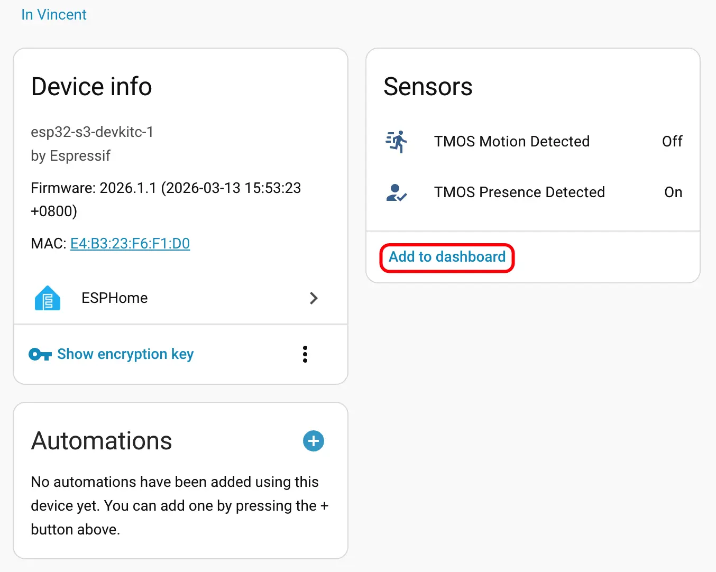Screen dimensions: 716x572
Task: Click the TMOS Motion Detected running icon
Action: coord(397,142)
